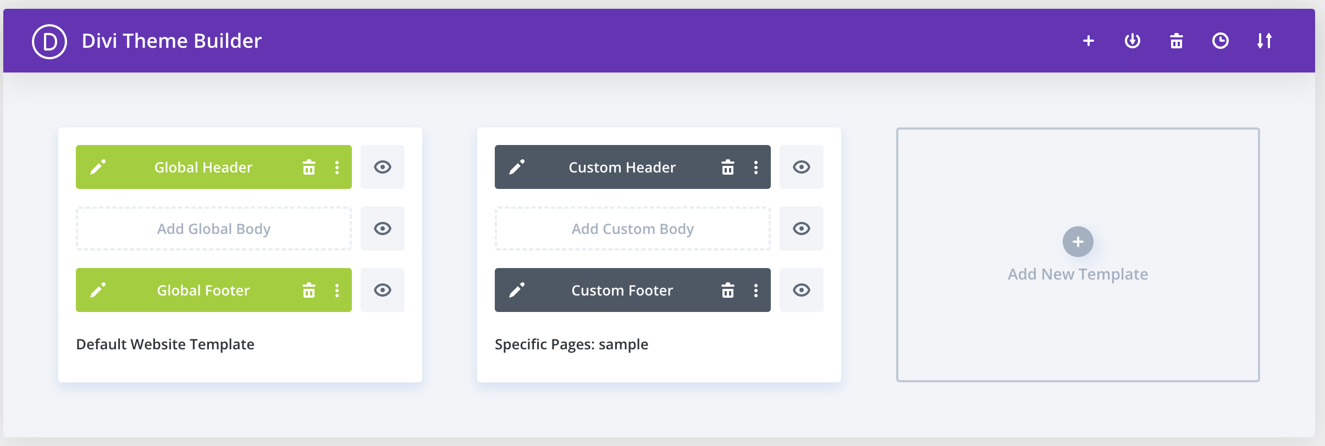
Task: Add New Template plus button
Action: tap(1078, 242)
